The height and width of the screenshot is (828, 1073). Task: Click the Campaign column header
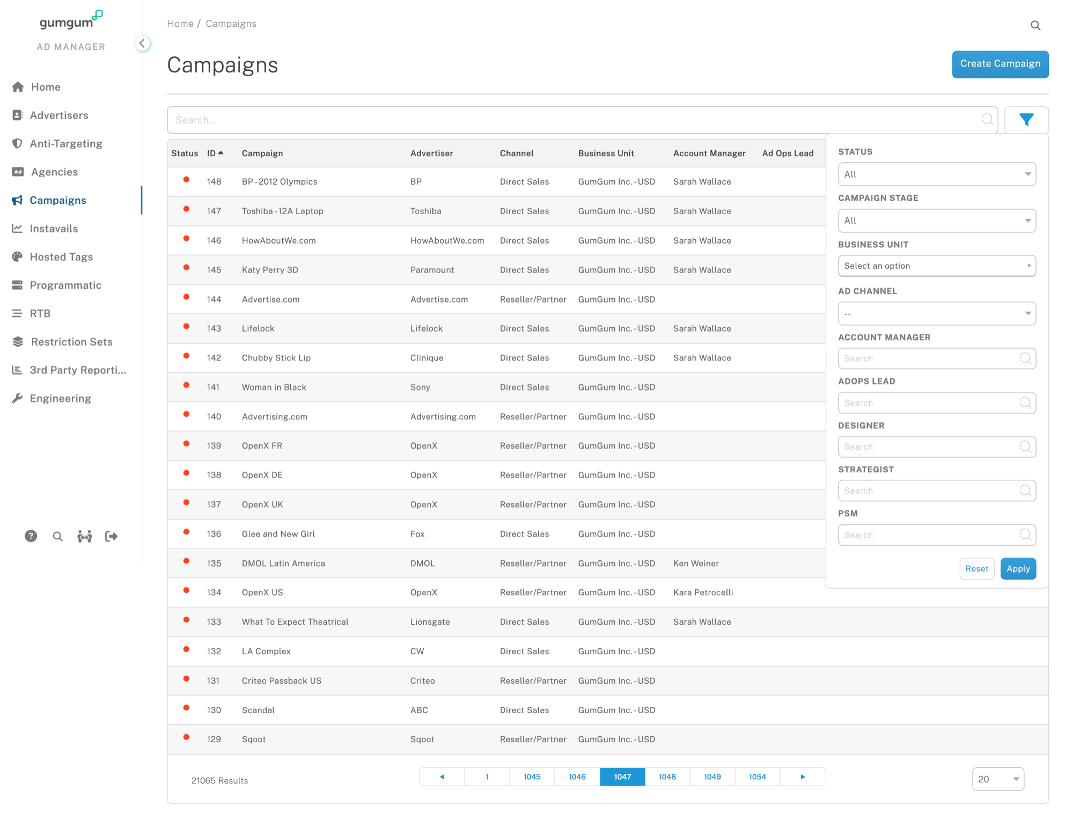coord(262,153)
